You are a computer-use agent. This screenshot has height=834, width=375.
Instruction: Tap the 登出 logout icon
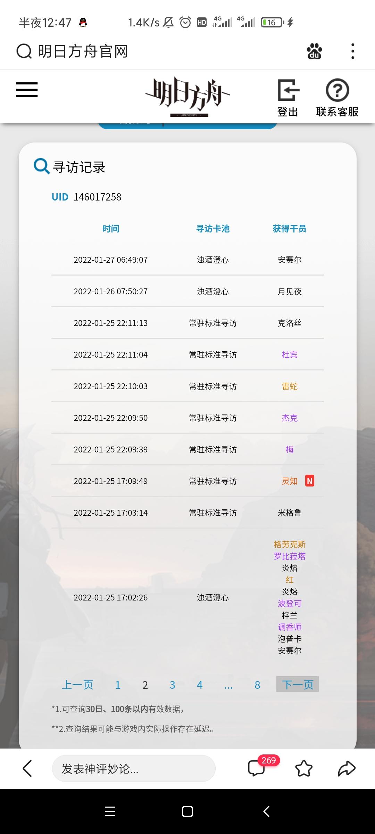[288, 90]
